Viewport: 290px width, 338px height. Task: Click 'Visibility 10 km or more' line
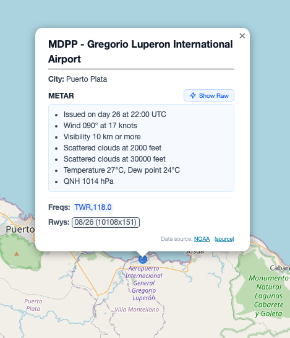click(102, 137)
